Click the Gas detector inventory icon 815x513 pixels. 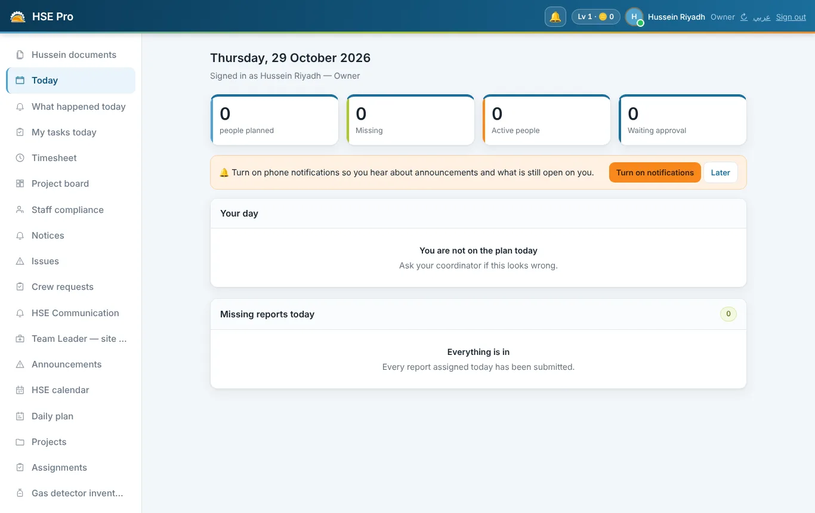coord(20,493)
